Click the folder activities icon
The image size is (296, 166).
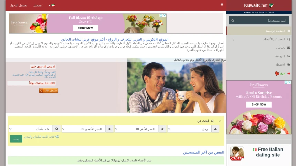pos(288,65)
